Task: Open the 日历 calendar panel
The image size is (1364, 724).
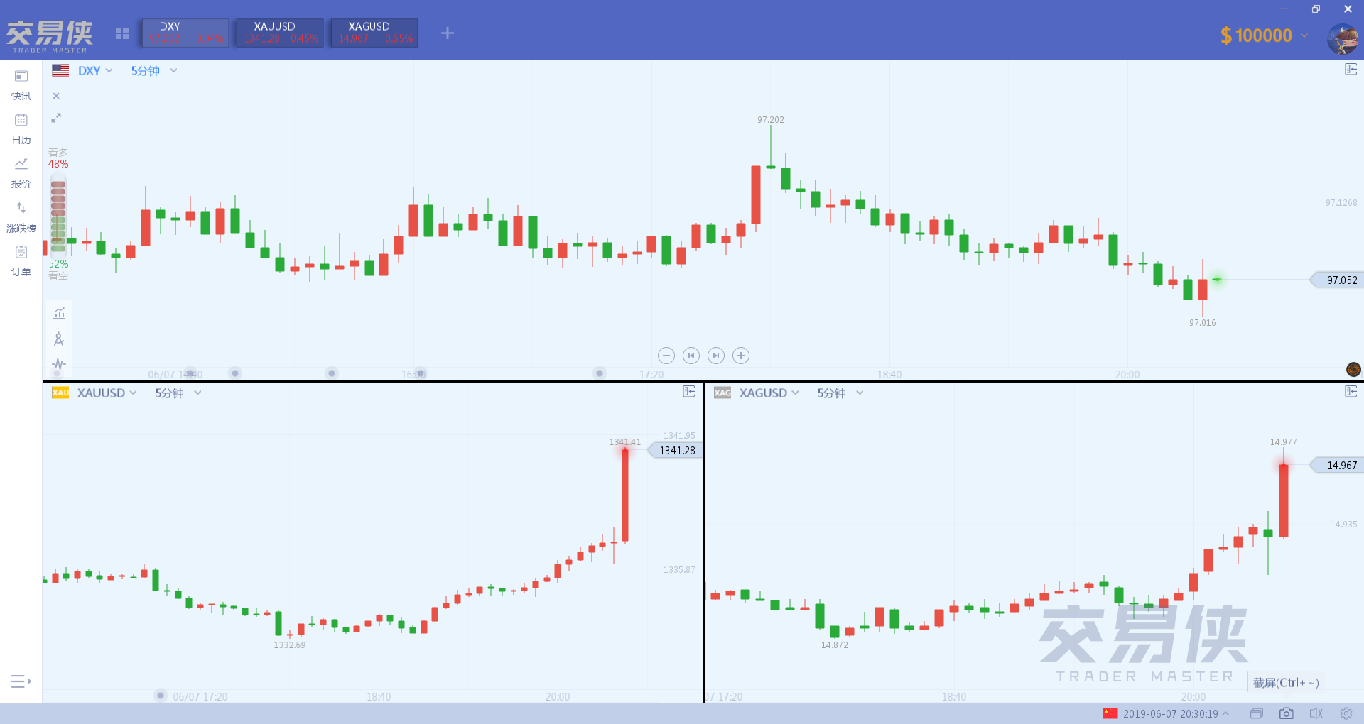Action: (x=21, y=129)
